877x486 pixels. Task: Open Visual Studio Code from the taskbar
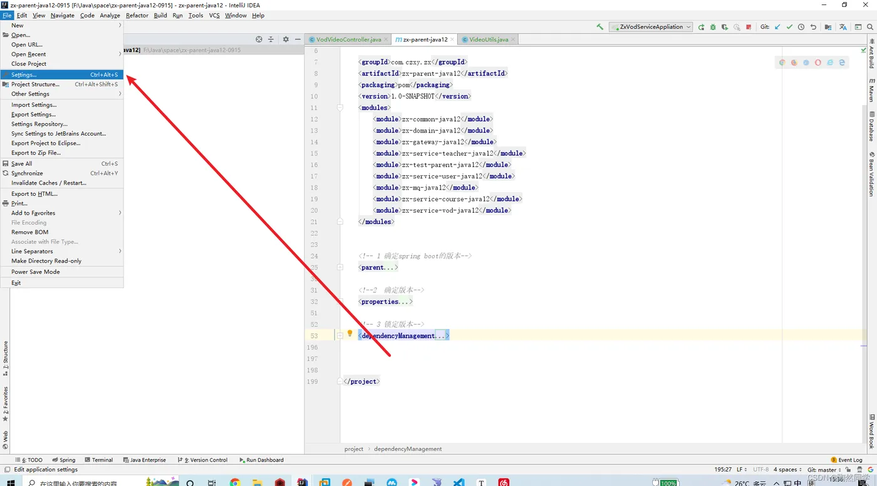click(x=459, y=482)
